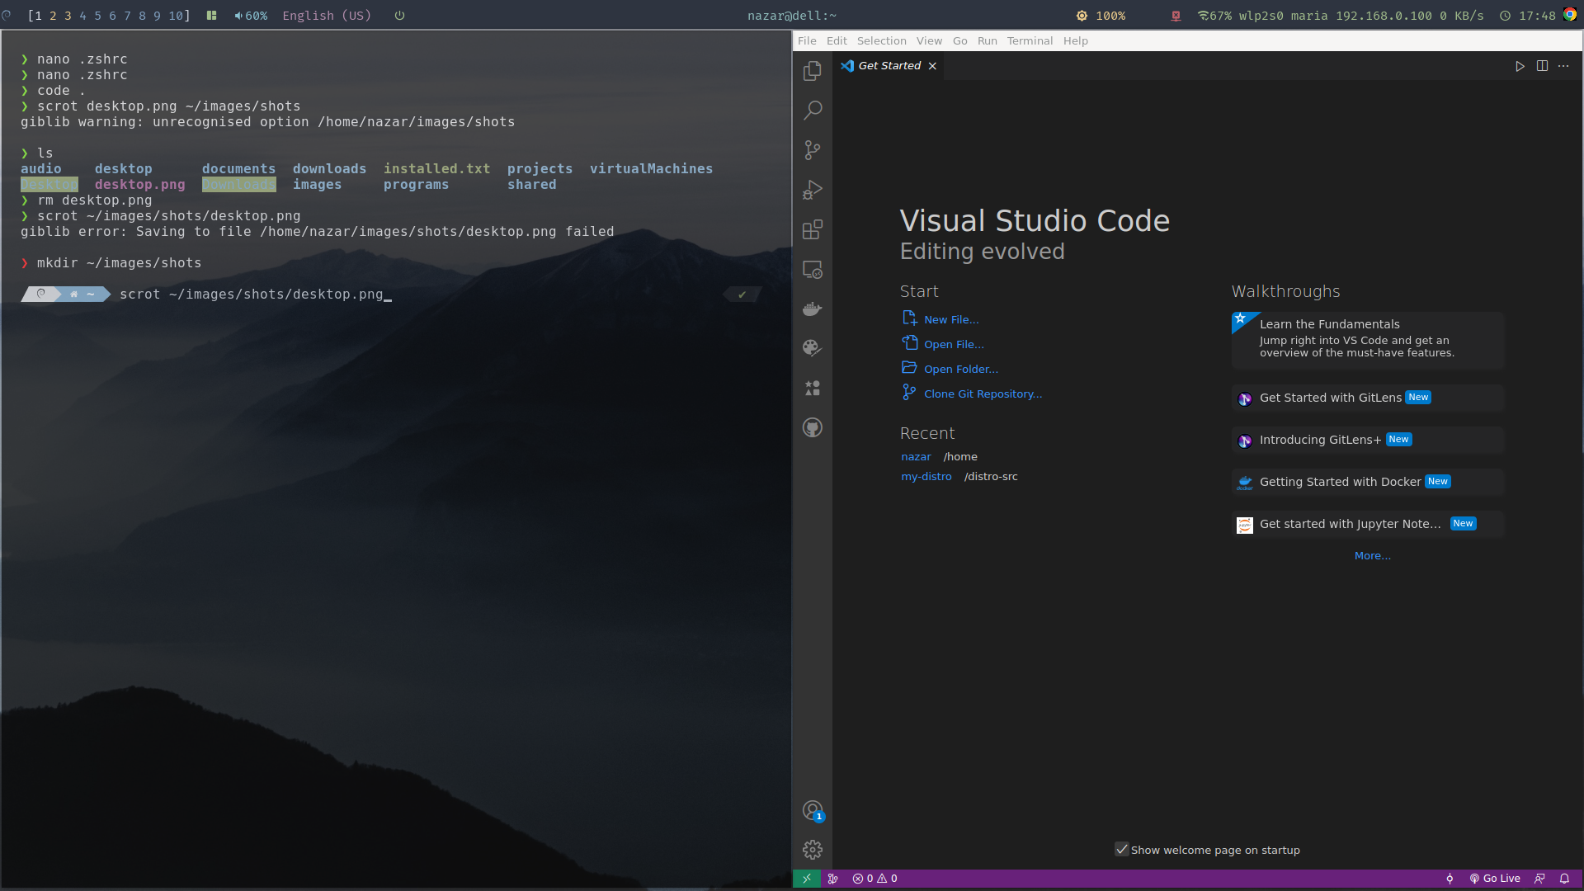The height and width of the screenshot is (891, 1584).
Task: Click the Accounts icon with badge
Action: coord(813,810)
